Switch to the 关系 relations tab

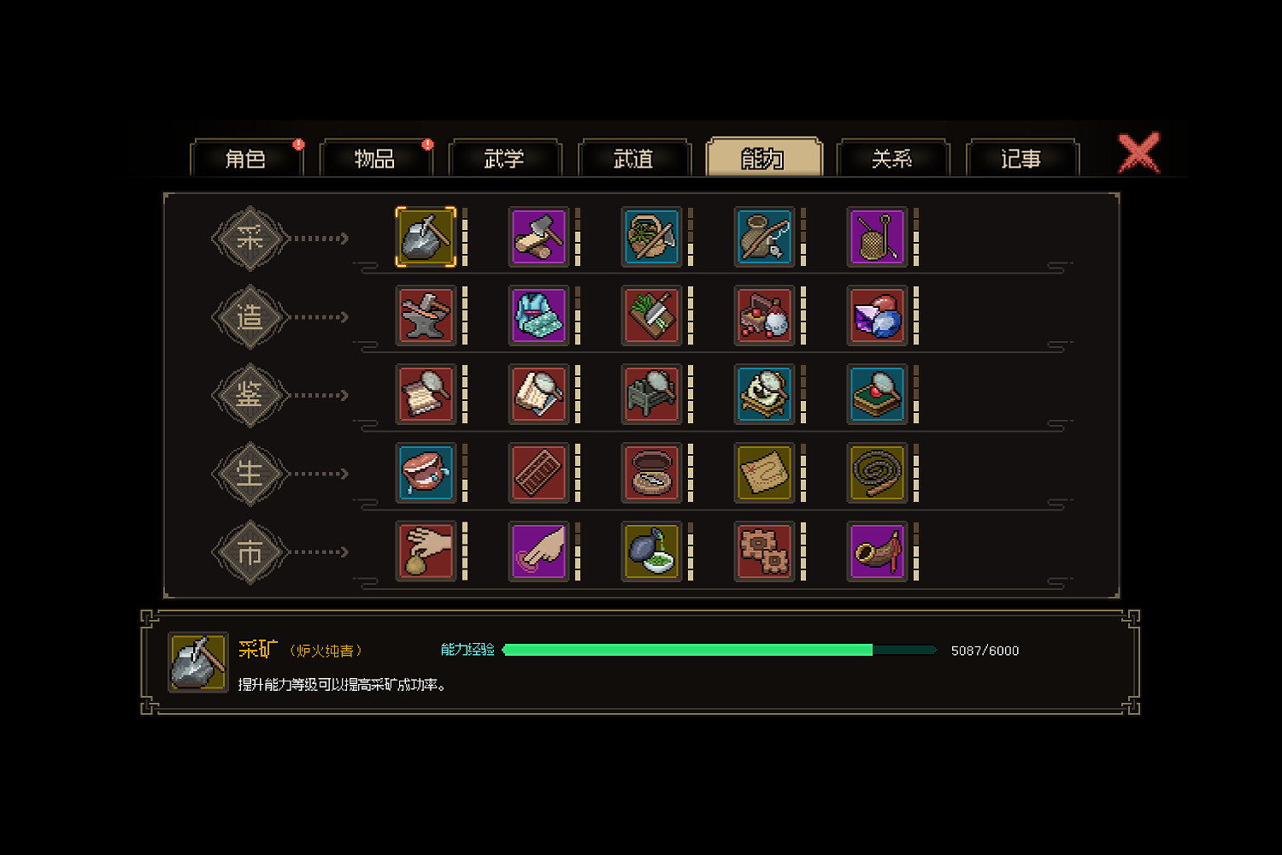pyautogui.click(x=892, y=158)
